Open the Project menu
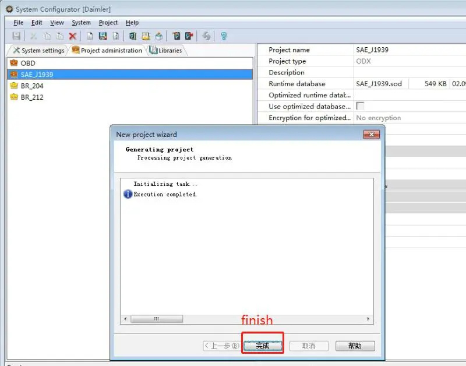This screenshot has height=366, width=466. point(108,23)
